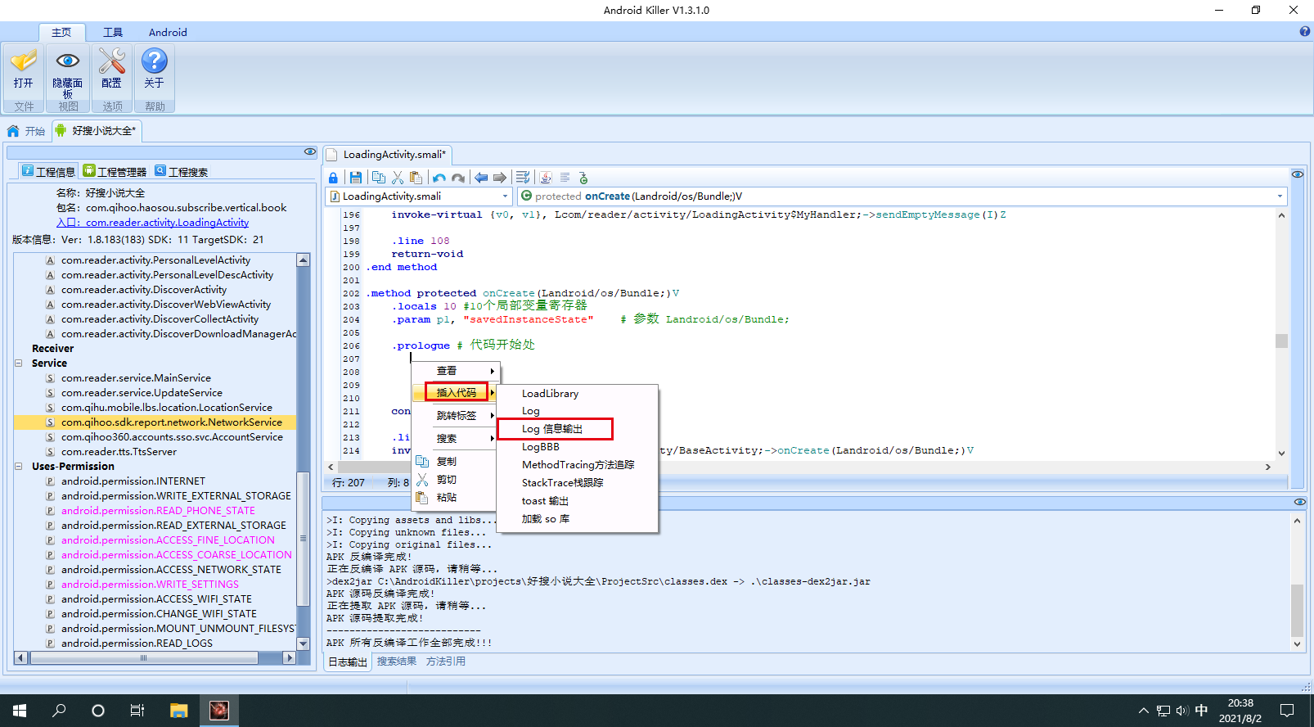Click the 打开 open file ribbon button
1314x727 pixels.
coord(24,72)
